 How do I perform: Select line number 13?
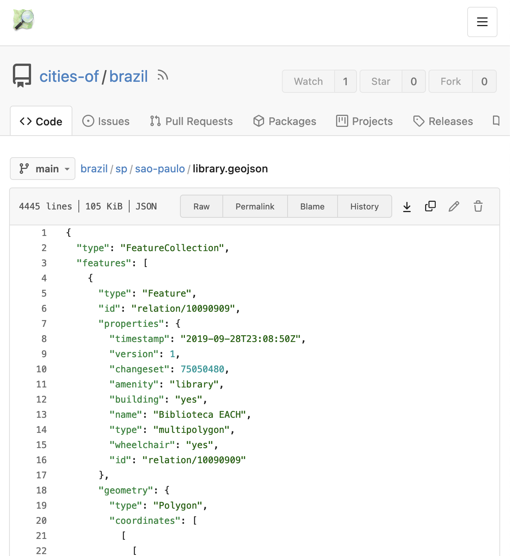pos(41,415)
